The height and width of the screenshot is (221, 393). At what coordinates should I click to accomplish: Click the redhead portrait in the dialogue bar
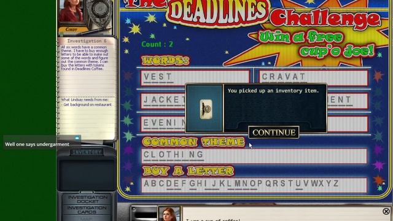(x=169, y=214)
